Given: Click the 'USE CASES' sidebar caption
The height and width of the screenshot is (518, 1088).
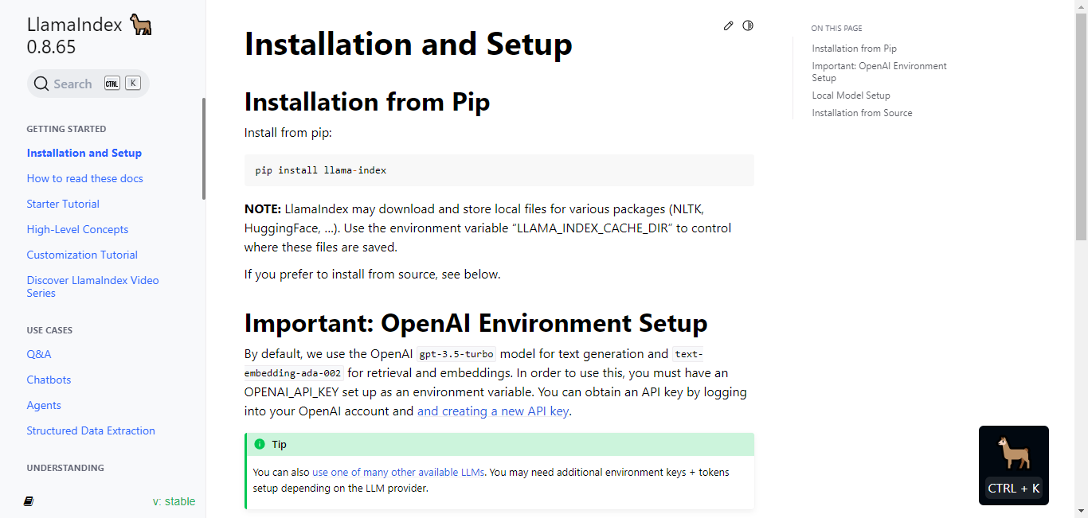Looking at the screenshot, I should (49, 330).
